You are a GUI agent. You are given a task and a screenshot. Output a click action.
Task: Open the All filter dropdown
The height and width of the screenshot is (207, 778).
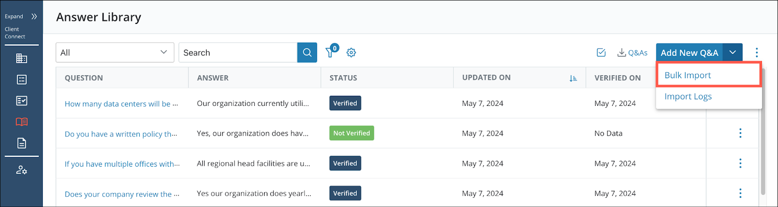115,52
